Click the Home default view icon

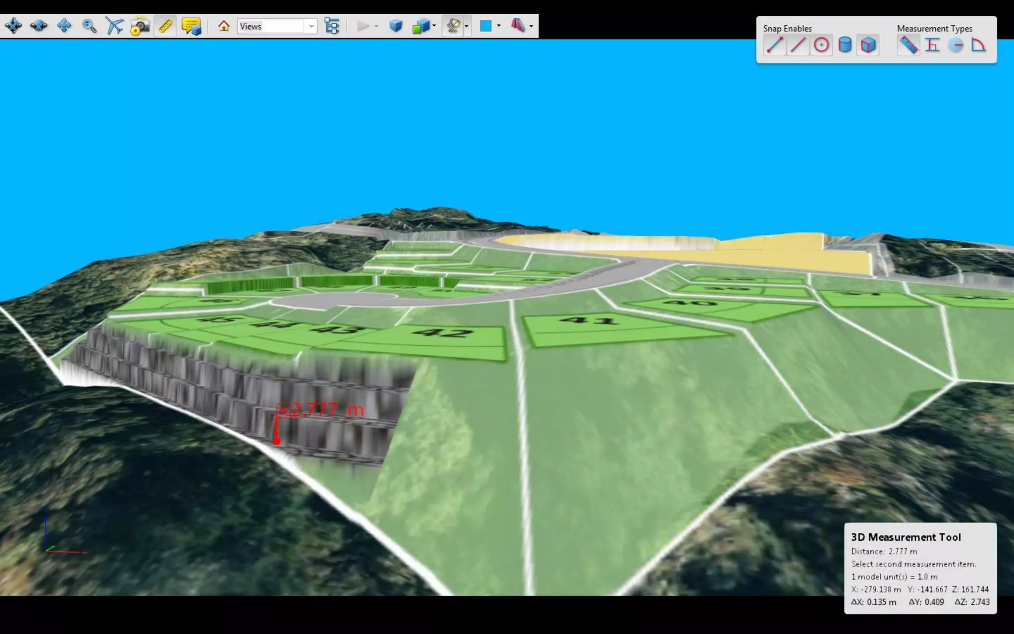pyautogui.click(x=224, y=26)
